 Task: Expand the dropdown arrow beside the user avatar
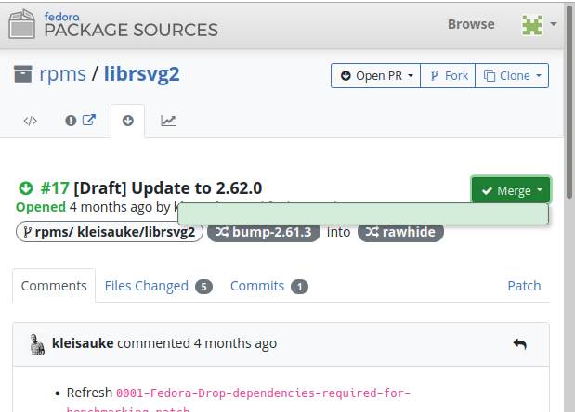click(x=554, y=24)
